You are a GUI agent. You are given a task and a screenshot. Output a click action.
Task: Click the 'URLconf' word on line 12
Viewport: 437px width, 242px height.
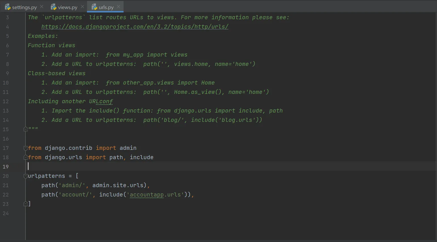pos(101,101)
